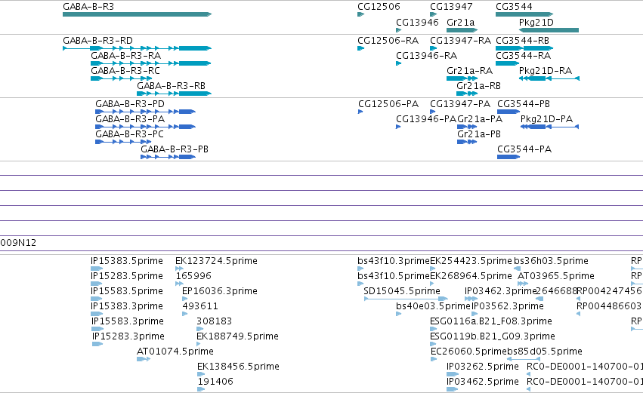Select the IP15383.3prime EST label
The width and height of the screenshot is (643, 393).
127,306
